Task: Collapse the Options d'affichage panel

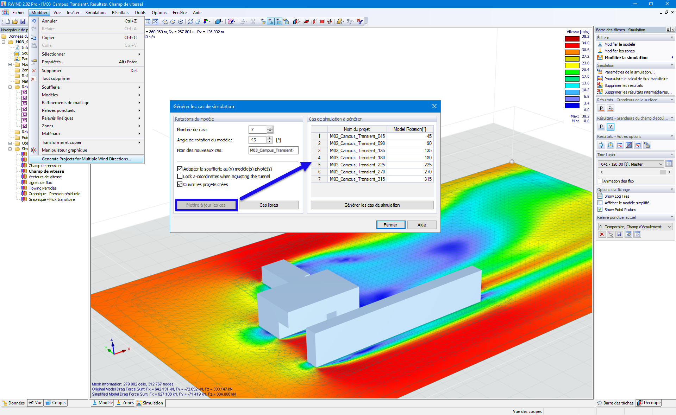Action: tap(672, 190)
